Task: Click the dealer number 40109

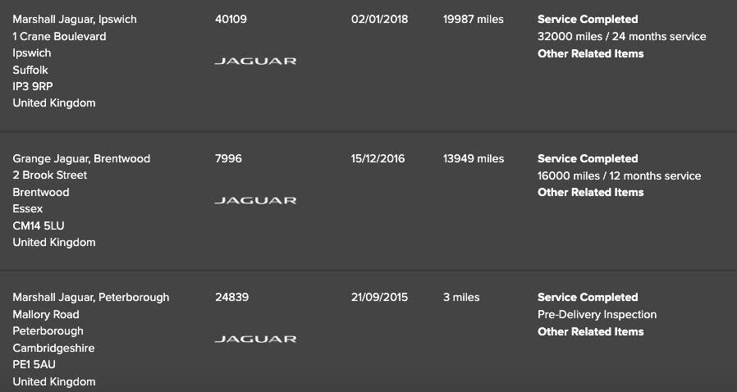Action: pyautogui.click(x=231, y=19)
